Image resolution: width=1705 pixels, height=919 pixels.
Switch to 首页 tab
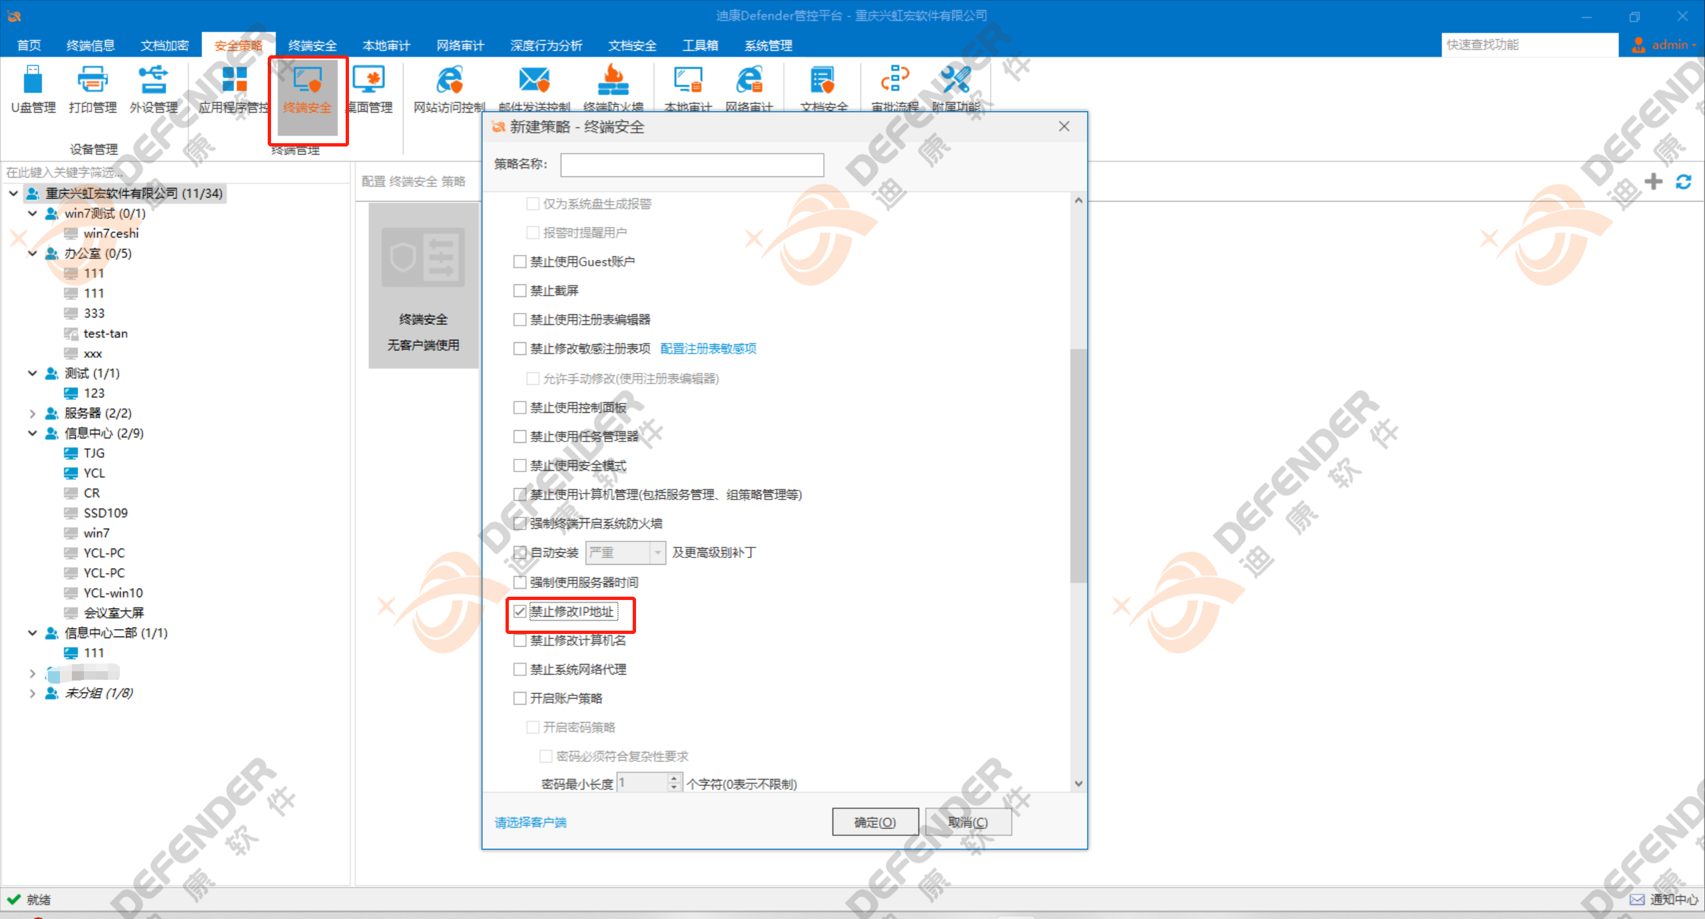click(29, 45)
